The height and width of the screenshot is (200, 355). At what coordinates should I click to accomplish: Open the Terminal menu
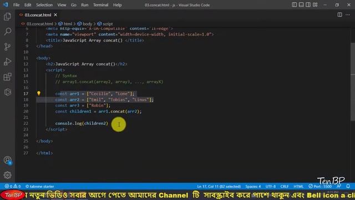100,5
